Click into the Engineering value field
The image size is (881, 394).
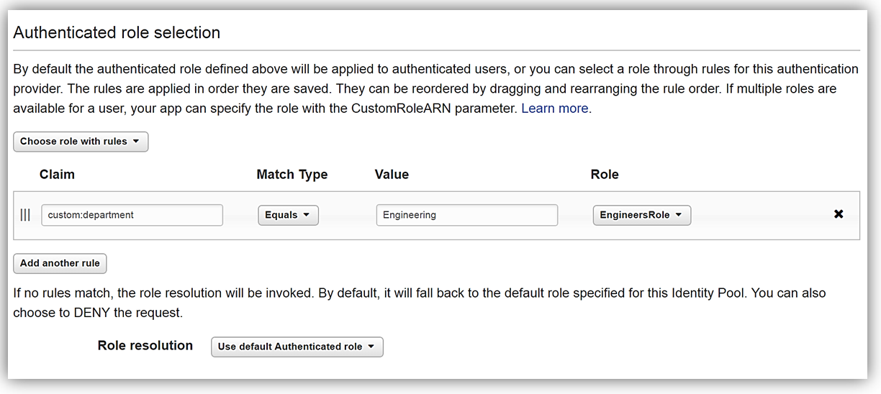click(x=467, y=215)
